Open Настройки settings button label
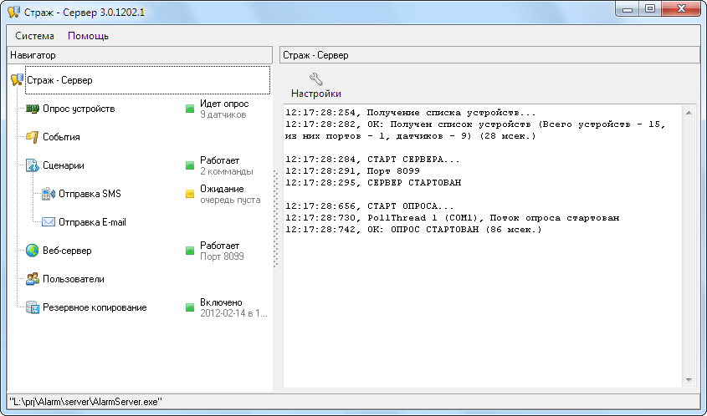The height and width of the screenshot is (416, 707). click(316, 94)
